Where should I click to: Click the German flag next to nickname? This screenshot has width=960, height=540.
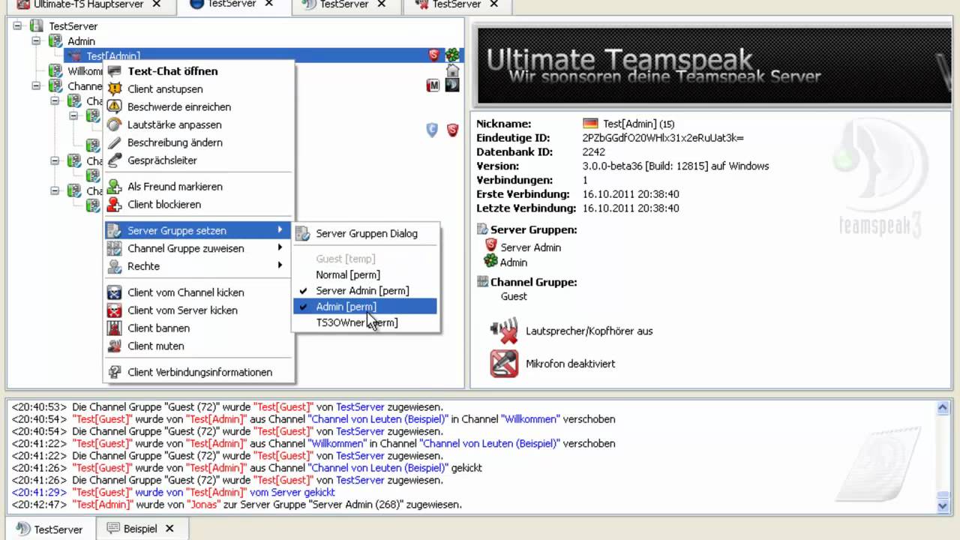coord(590,124)
